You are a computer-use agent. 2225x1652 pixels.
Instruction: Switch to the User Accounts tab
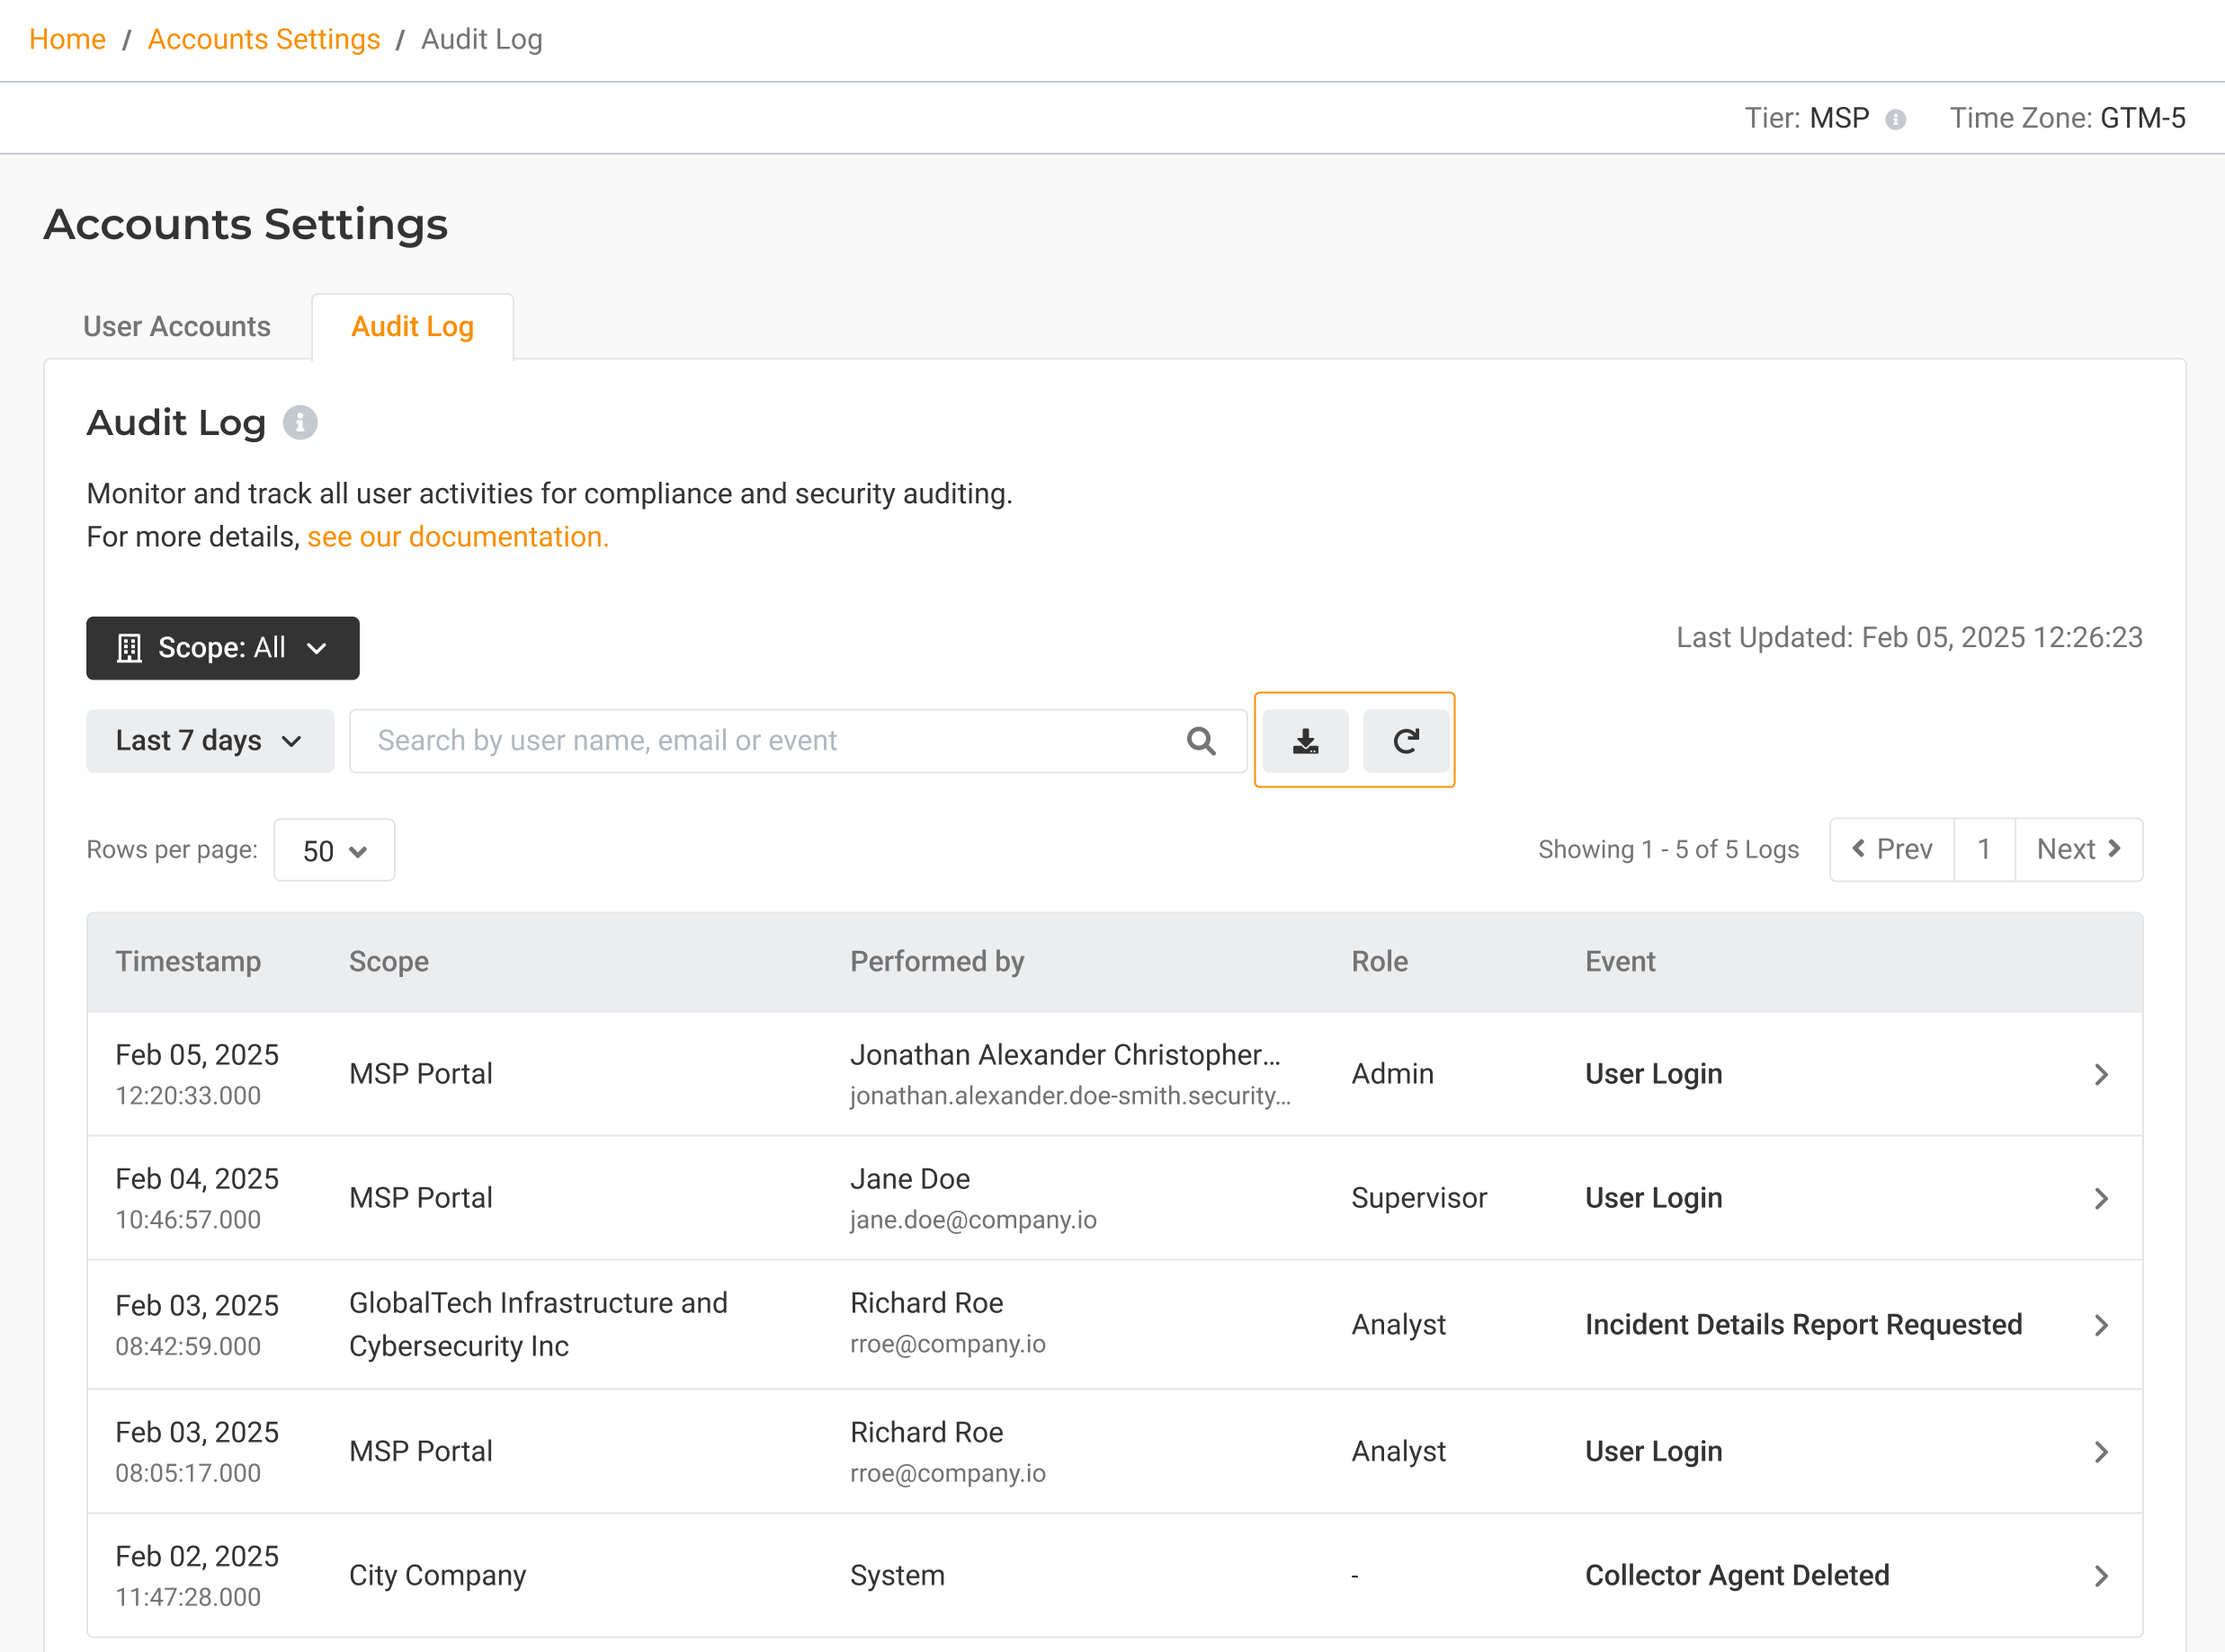tap(176, 327)
